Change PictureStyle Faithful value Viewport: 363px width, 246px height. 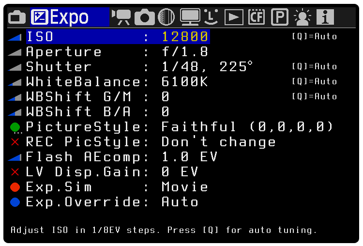pos(247,127)
